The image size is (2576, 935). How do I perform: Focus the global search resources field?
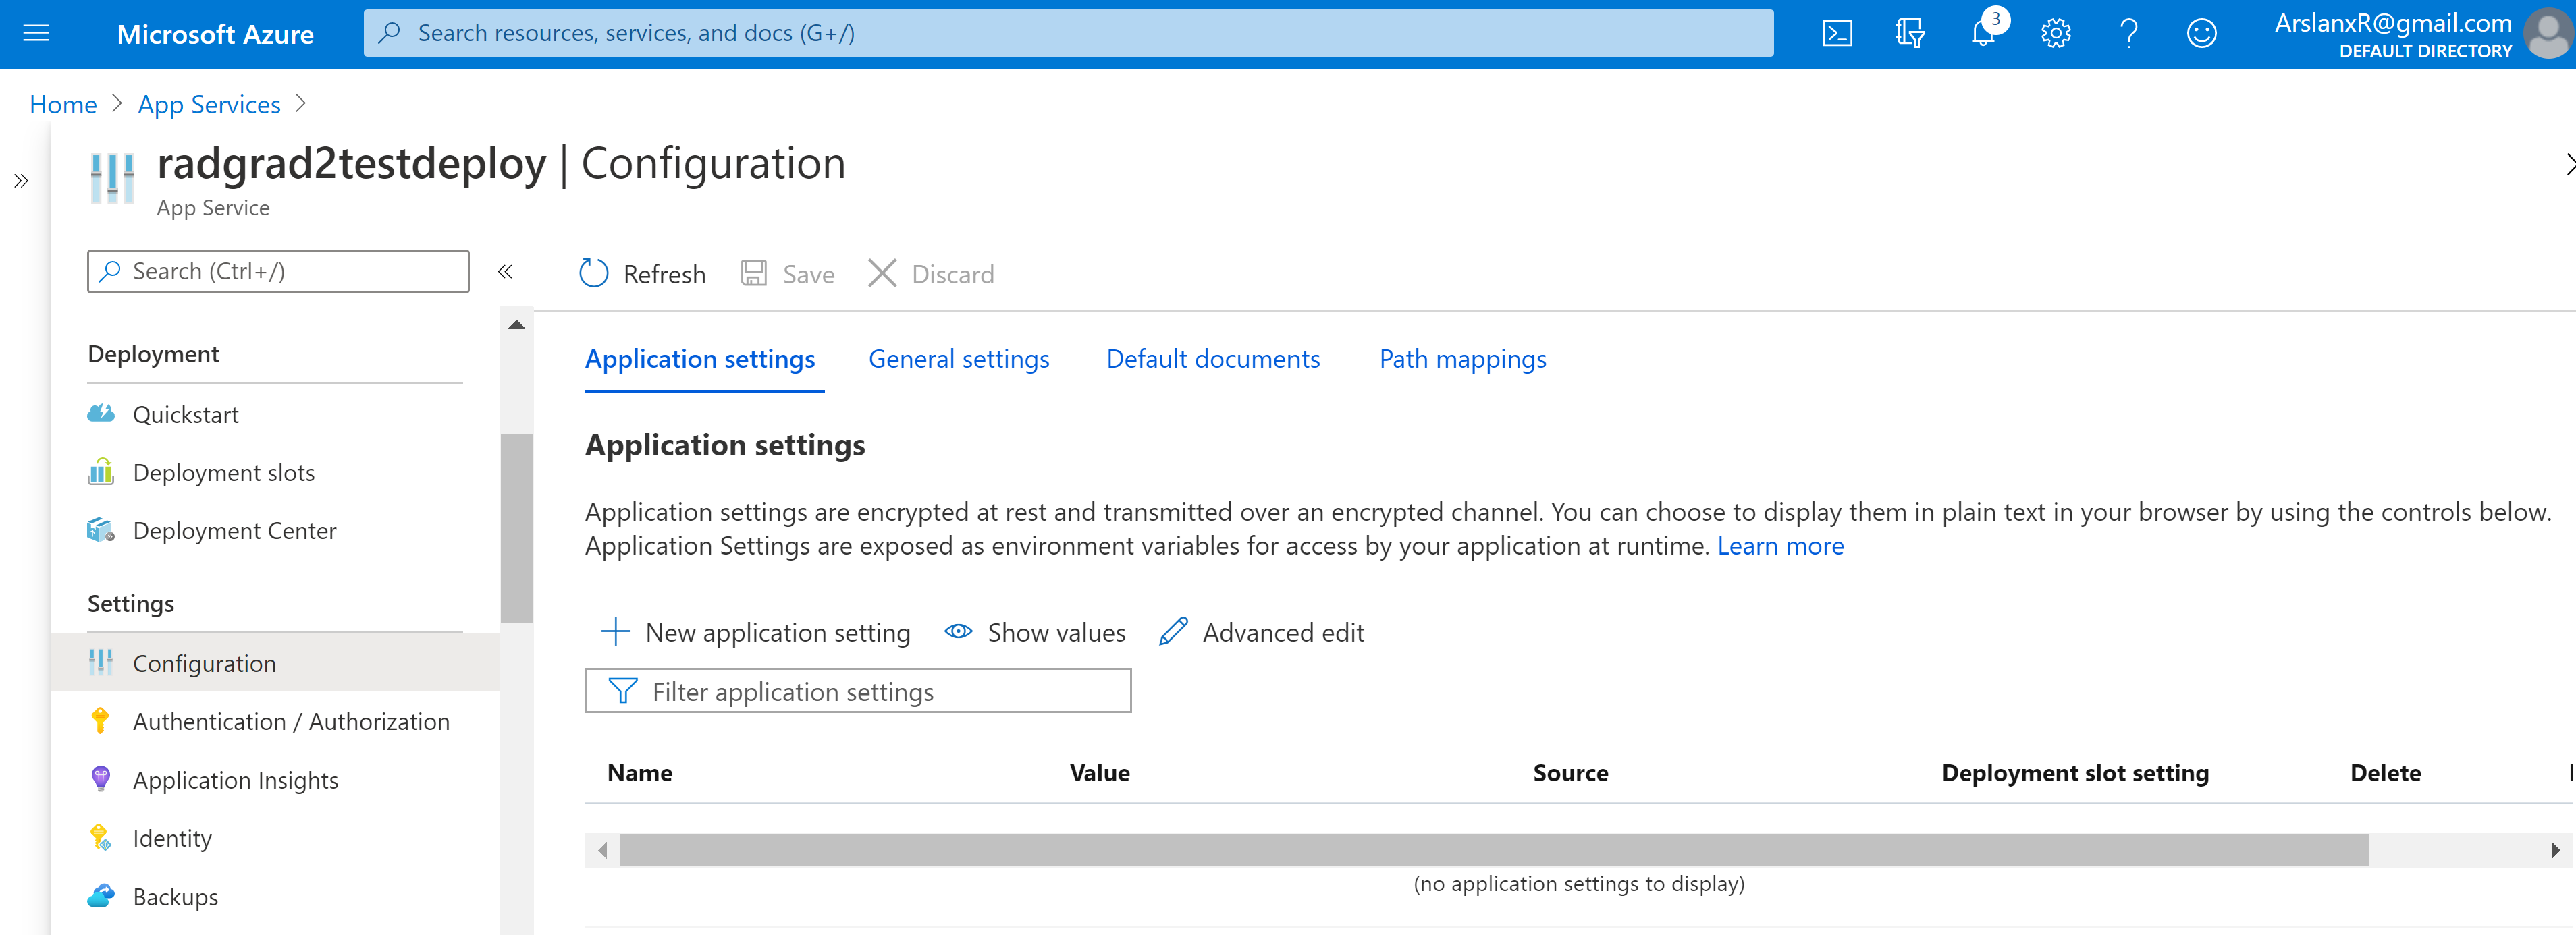[x=1068, y=33]
